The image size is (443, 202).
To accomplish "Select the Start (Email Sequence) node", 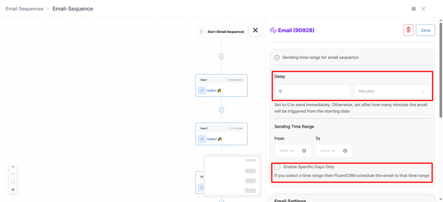I will click(x=221, y=31).
